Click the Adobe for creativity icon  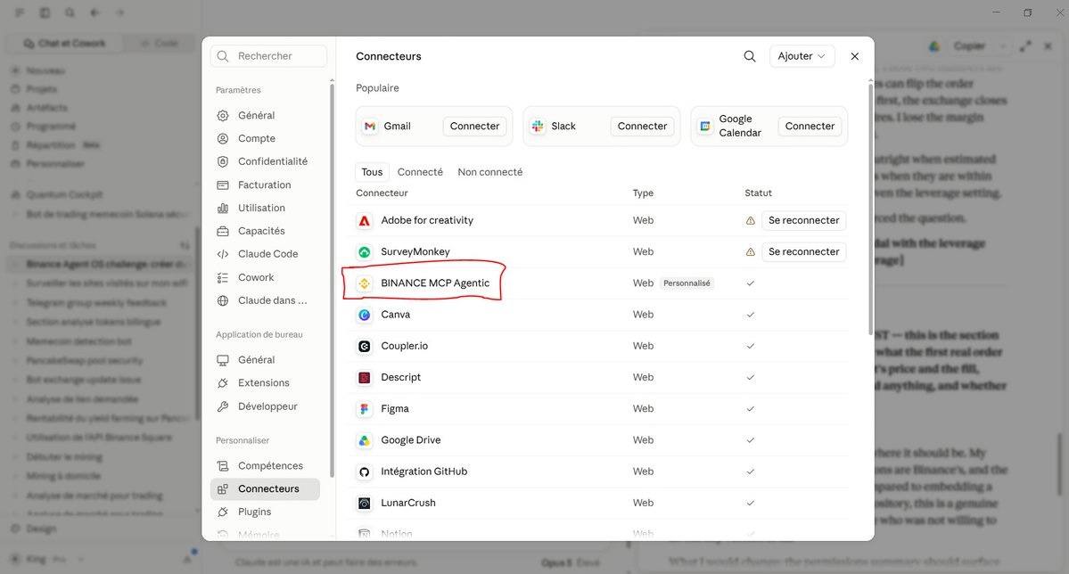click(x=365, y=221)
